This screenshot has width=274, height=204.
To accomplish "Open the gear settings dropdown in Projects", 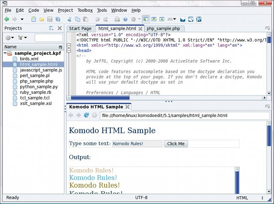I will pyautogui.click(x=9, y=38).
